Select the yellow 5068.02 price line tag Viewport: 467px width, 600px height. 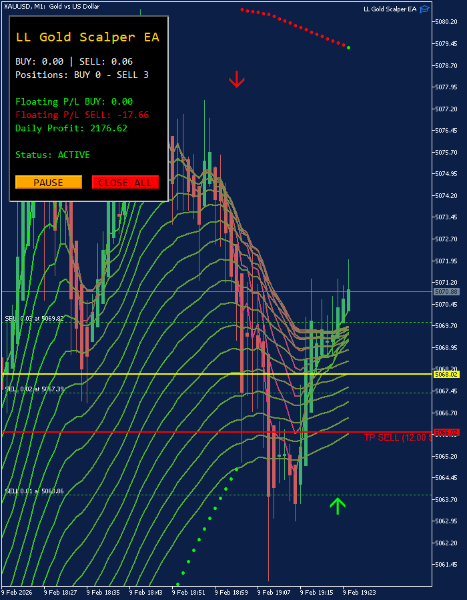[x=446, y=374]
